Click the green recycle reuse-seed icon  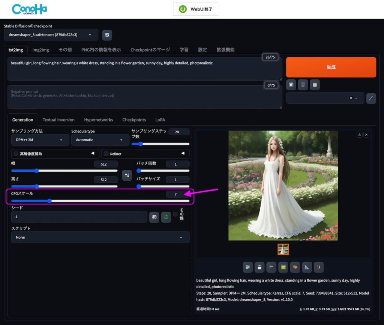(x=166, y=217)
